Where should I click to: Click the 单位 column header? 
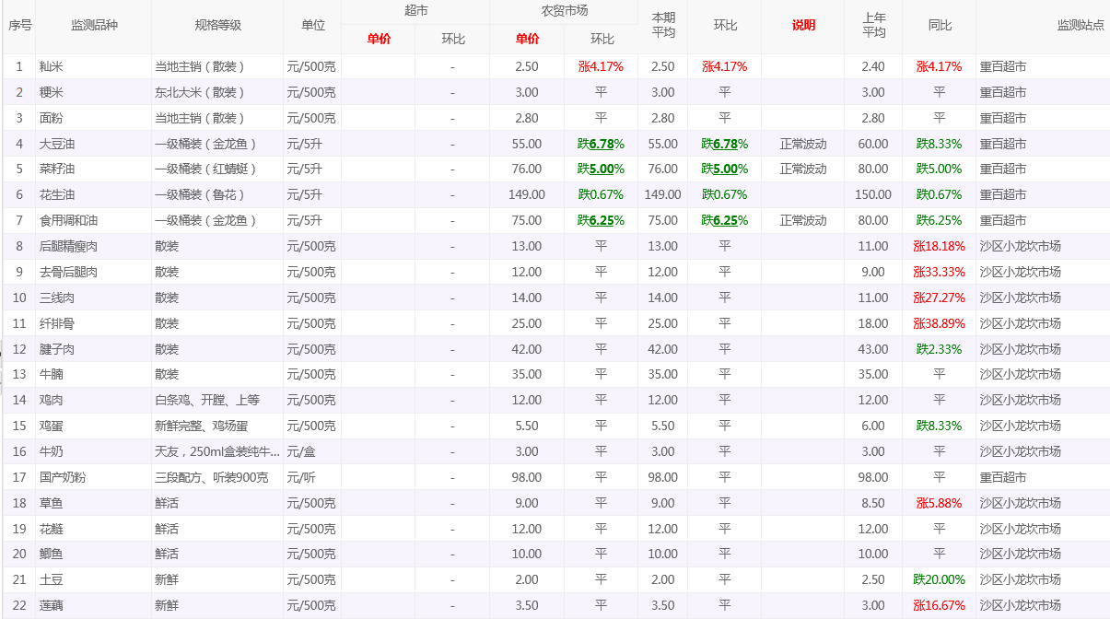point(313,26)
